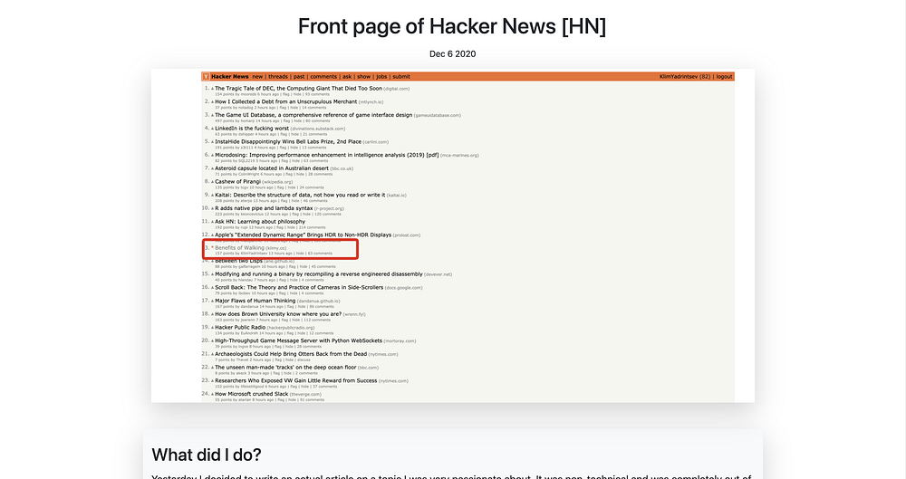906x479 pixels.
Task: Open the KlimYadrintsev (82) profile link
Action: coord(685,76)
